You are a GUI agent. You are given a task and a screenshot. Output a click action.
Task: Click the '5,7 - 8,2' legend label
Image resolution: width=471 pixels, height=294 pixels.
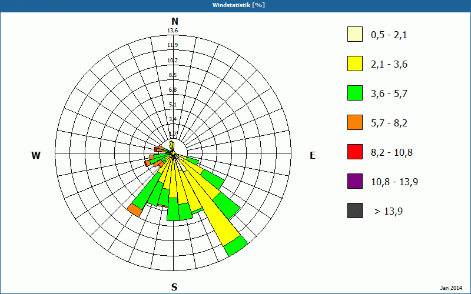click(389, 123)
